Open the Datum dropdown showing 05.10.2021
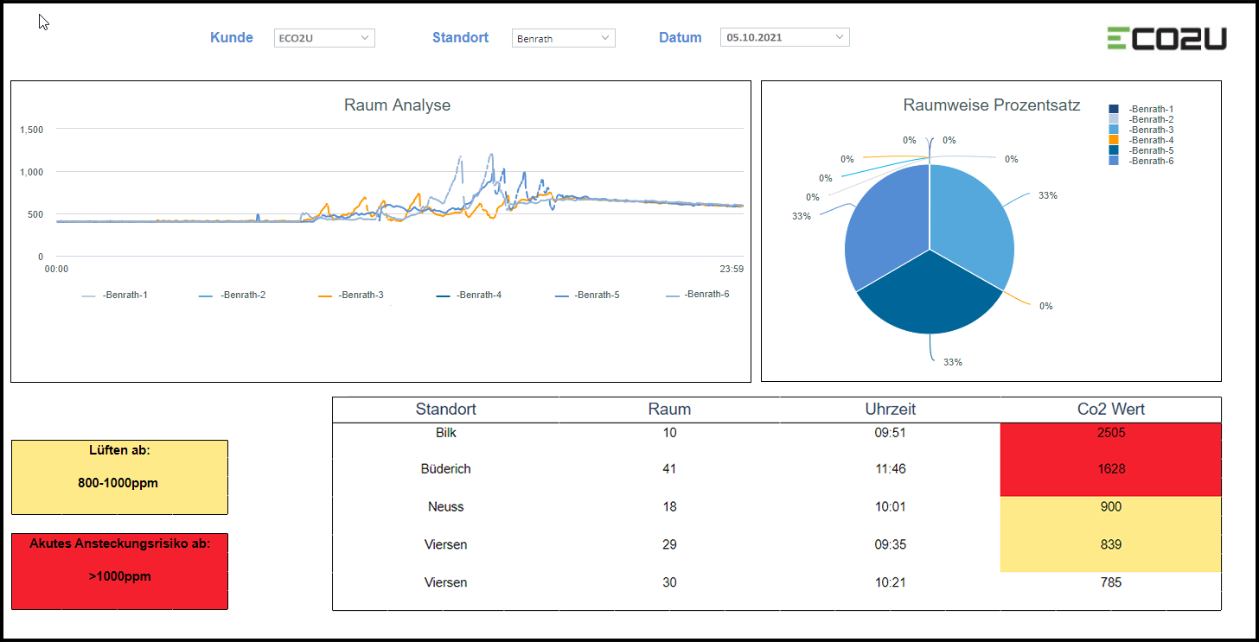 [784, 37]
